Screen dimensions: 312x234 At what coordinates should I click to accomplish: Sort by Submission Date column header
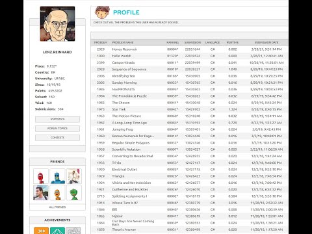266,42
